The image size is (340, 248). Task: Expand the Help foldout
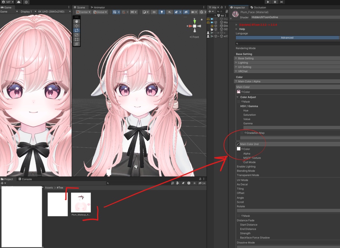236,29
